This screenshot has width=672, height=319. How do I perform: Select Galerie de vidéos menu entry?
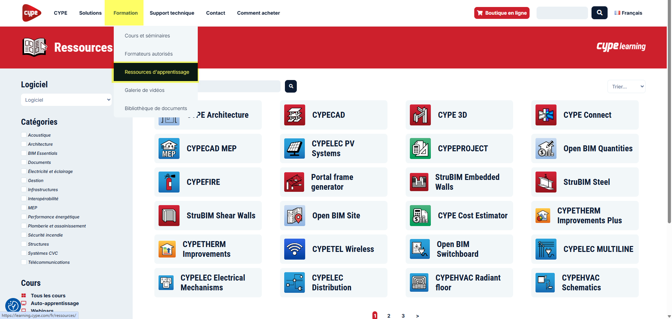tap(145, 90)
